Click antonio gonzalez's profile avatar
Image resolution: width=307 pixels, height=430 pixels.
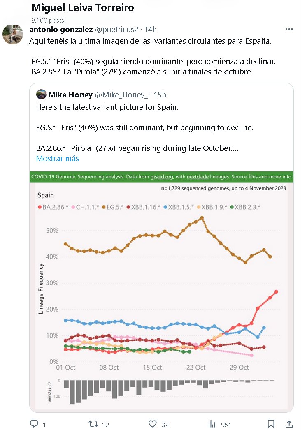point(13,35)
